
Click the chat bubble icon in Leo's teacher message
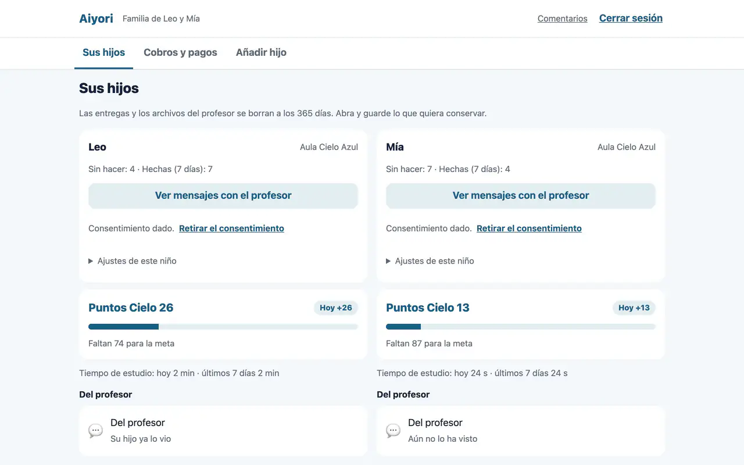click(96, 431)
